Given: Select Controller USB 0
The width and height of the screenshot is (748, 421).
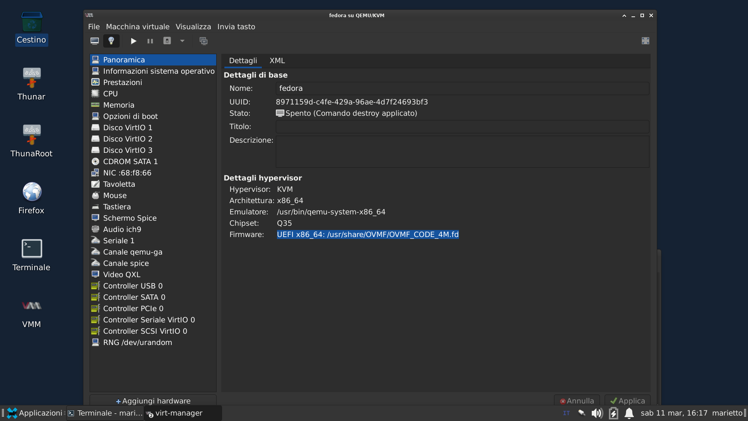Looking at the screenshot, I should tap(153, 286).
